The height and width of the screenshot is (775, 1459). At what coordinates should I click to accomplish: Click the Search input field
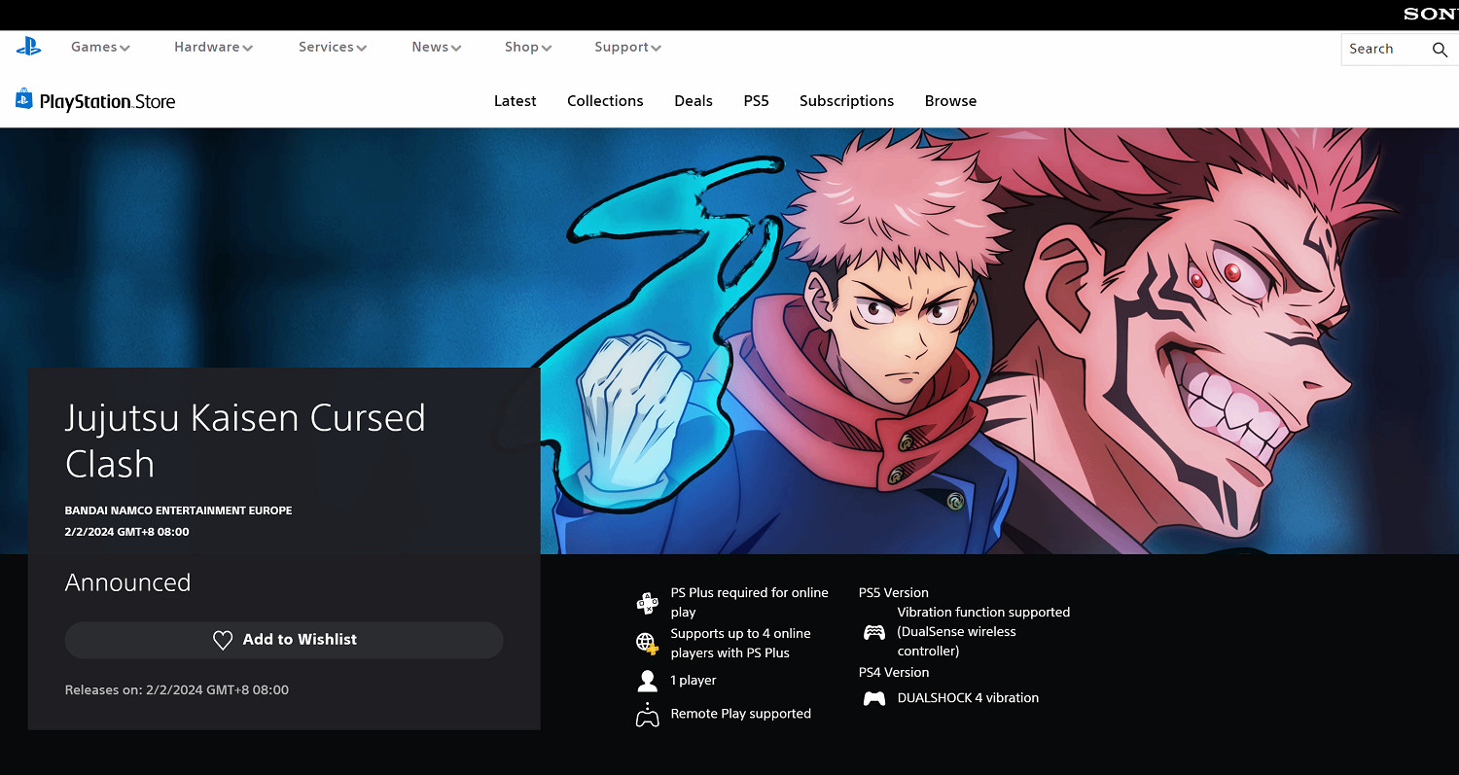tap(1381, 50)
